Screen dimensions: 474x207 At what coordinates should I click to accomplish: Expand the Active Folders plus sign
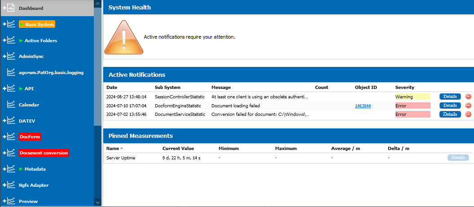click(4, 40)
